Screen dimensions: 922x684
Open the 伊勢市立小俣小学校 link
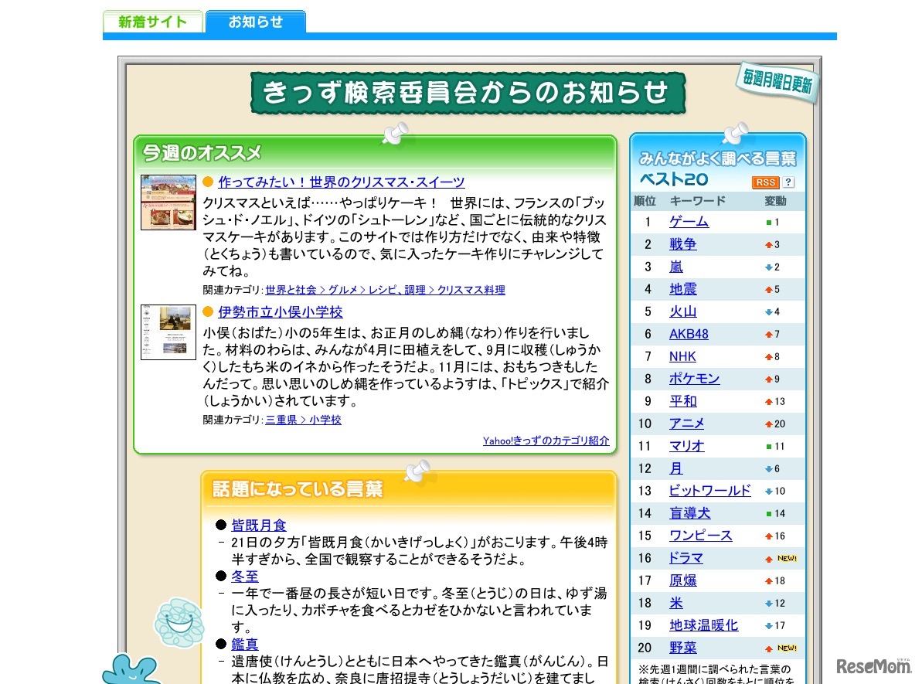[281, 312]
